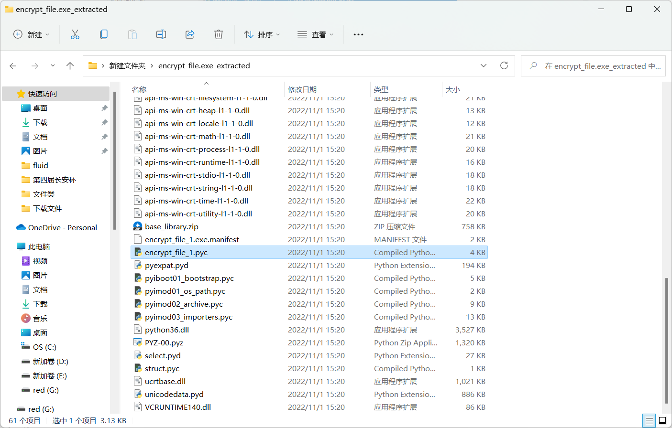Open fluid folder in sidebar
Image resolution: width=672 pixels, height=428 pixels.
tap(41, 165)
